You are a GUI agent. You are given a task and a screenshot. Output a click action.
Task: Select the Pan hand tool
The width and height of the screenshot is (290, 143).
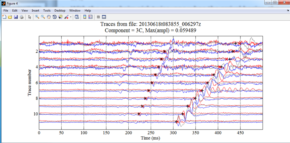point(49,17)
